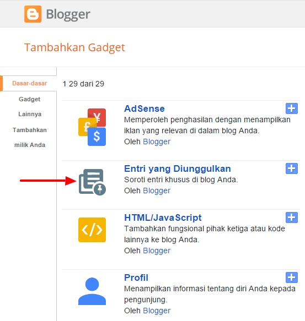The width and height of the screenshot is (305, 321).
Task: Open the AdSense gadget title link
Action: [x=145, y=108]
